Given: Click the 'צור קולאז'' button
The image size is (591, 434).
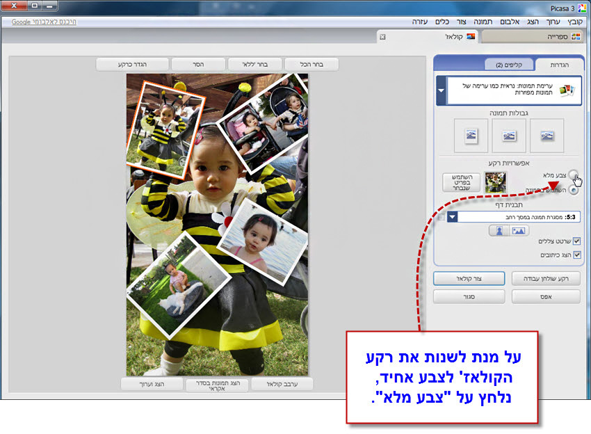Looking at the screenshot, I should 469,279.
